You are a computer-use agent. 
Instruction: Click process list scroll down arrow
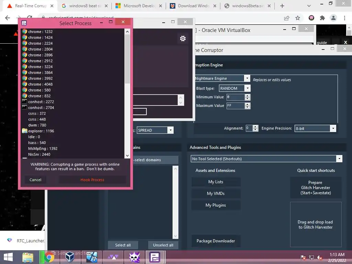(x=127, y=156)
